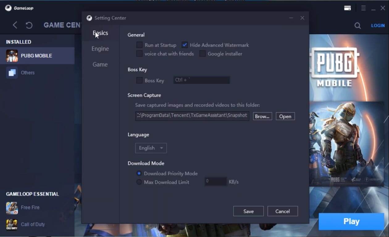Select Max Download Limit radio
The width and height of the screenshot is (389, 237).
pyautogui.click(x=139, y=182)
